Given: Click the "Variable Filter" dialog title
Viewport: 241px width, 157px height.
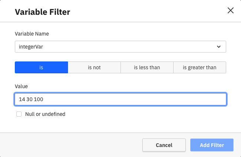Looking at the screenshot, I should click(42, 12).
